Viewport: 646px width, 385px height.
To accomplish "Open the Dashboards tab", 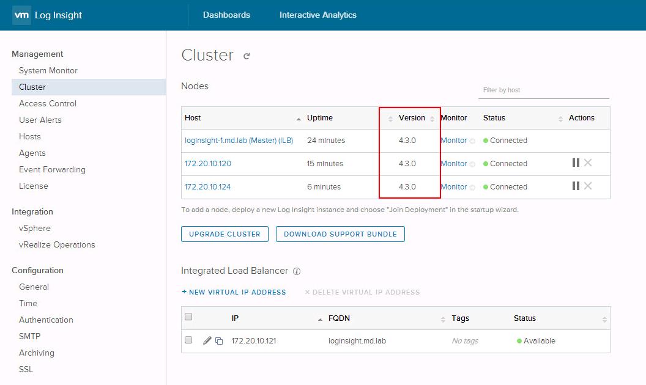I will [x=226, y=15].
